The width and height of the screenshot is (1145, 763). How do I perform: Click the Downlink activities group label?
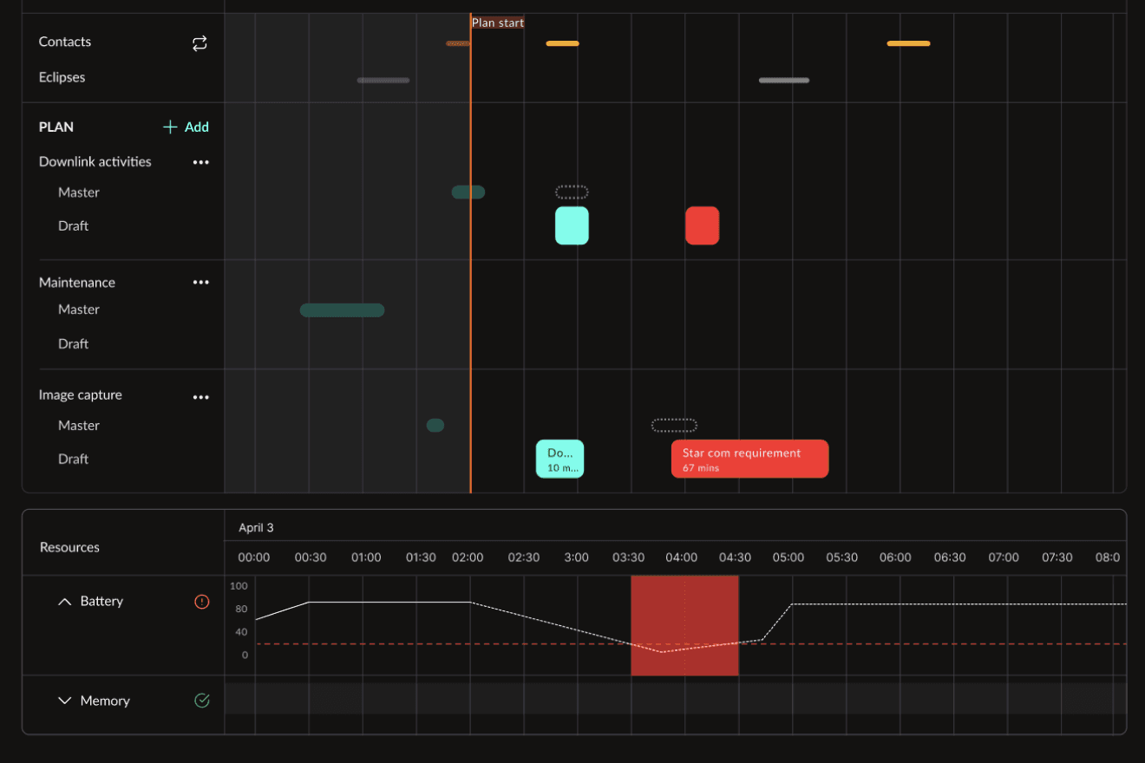click(x=95, y=162)
